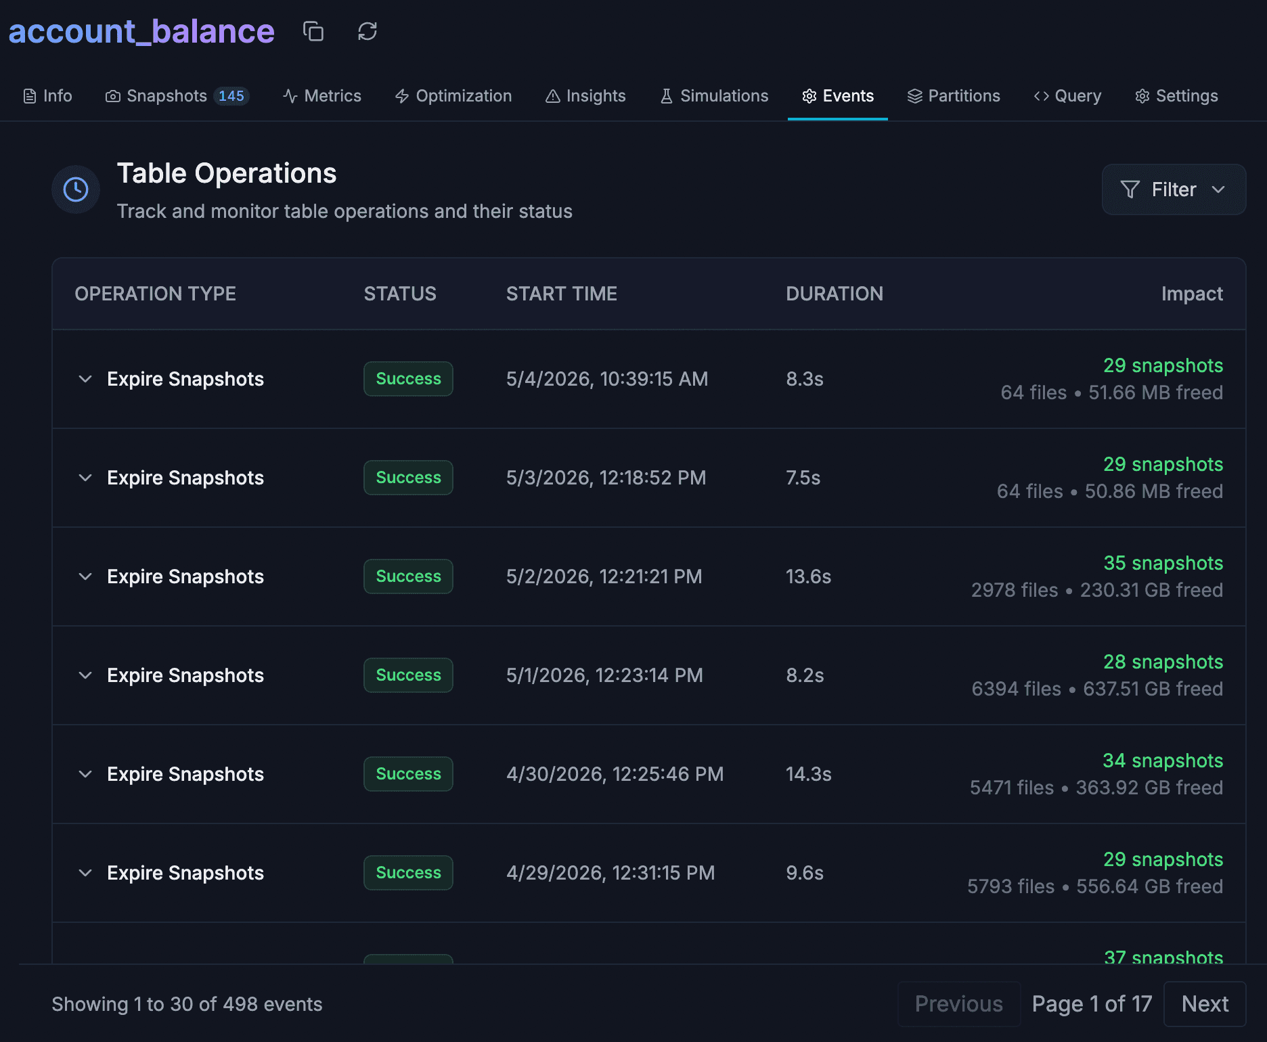Click start time 5/2/2026, 12:21:21 PM

(604, 576)
